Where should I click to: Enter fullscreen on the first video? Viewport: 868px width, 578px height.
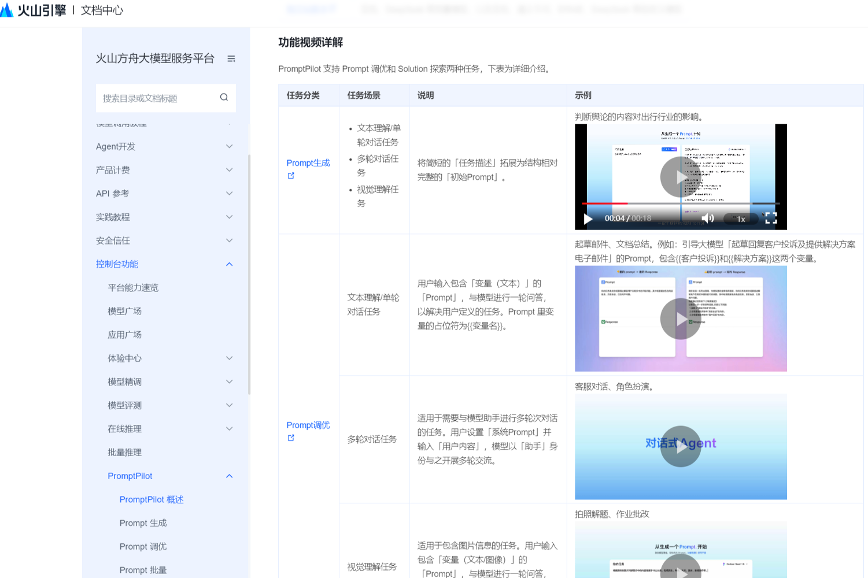click(771, 218)
